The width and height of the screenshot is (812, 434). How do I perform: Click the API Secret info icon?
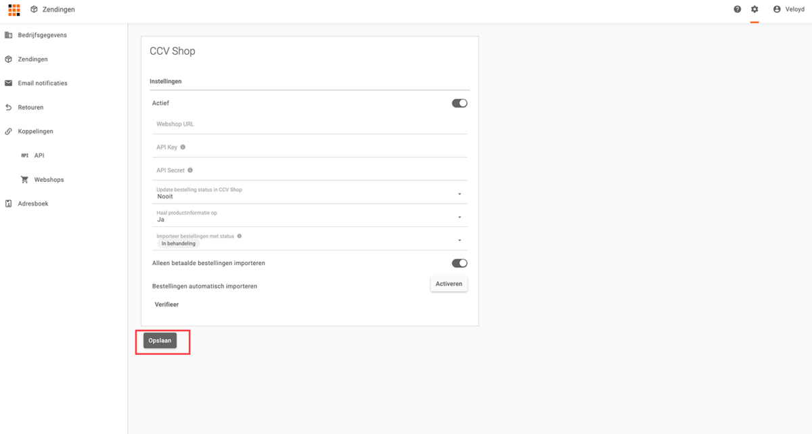(x=190, y=170)
